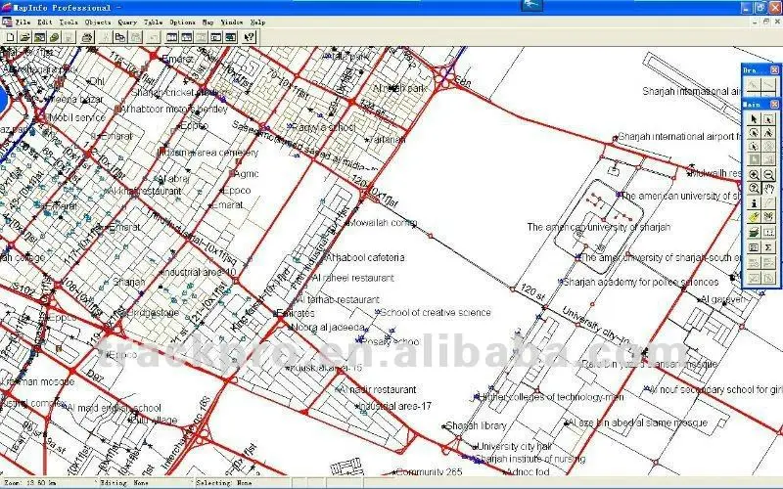
Task: Choose the Boundary Select tool
Action: [754, 146]
